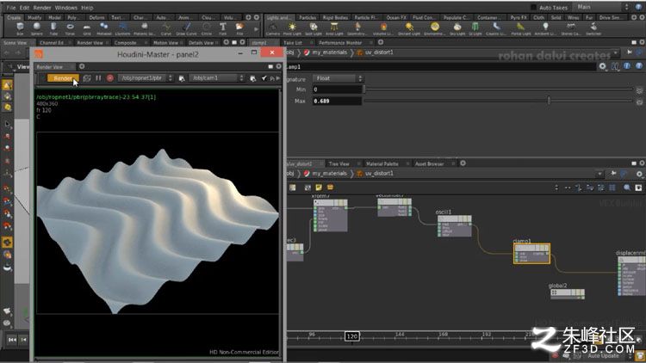The image size is (646, 363).
Task: Add a Spot Light
Action: 314,28
